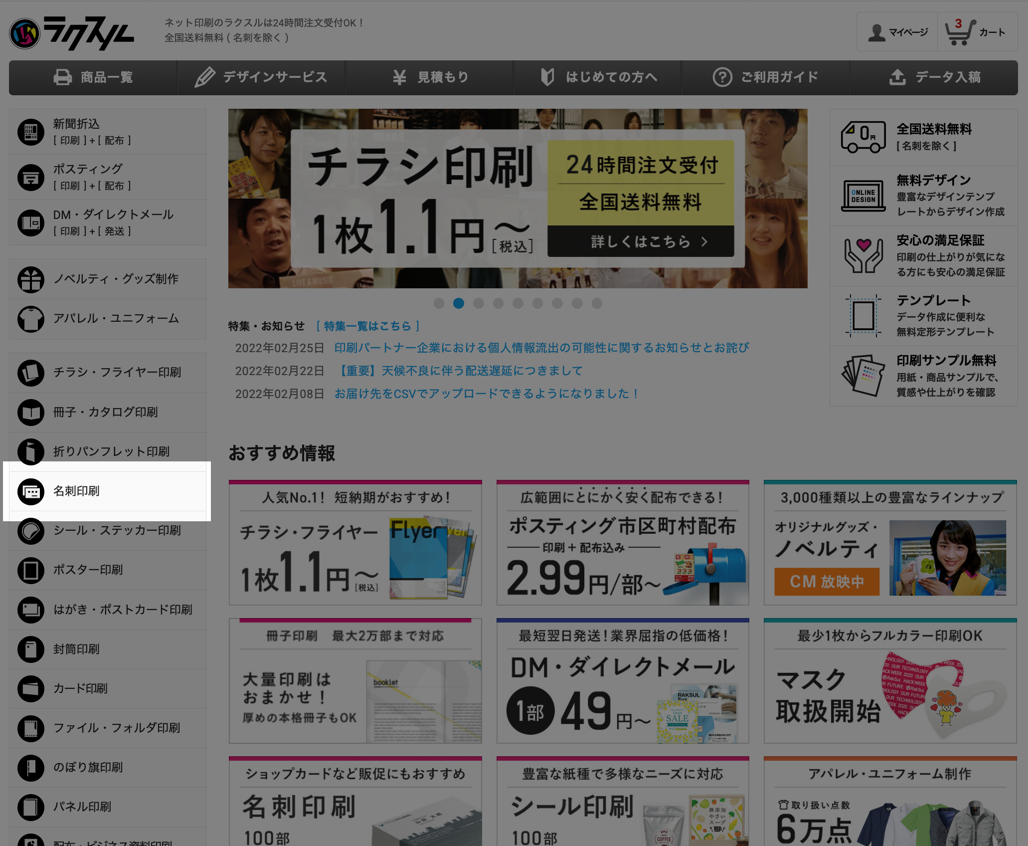Click the 詳しくはこちら banner button
Viewport: 1028px width, 846px height.
click(x=641, y=242)
